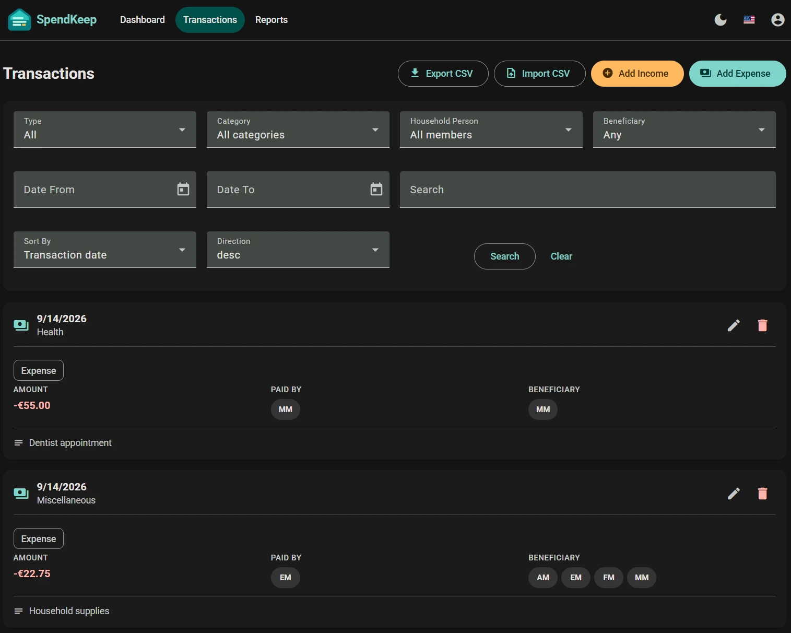The width and height of the screenshot is (791, 633).
Task: Run the filter Search button
Action: pos(505,256)
